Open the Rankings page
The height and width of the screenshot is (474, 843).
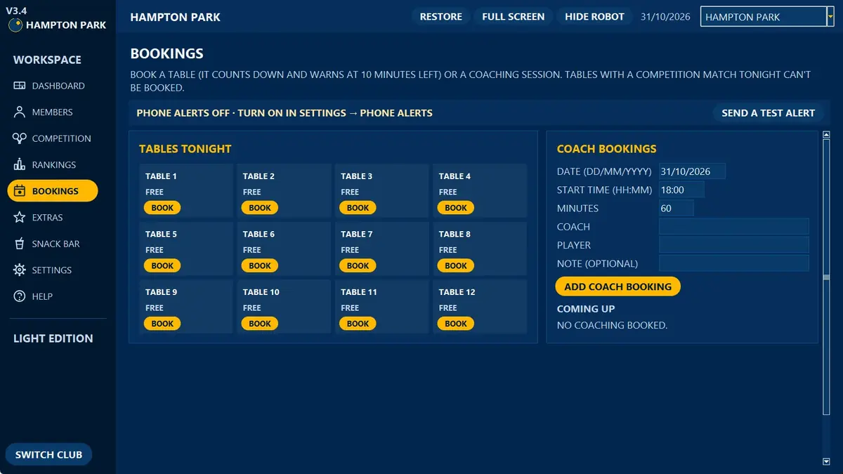pos(54,164)
